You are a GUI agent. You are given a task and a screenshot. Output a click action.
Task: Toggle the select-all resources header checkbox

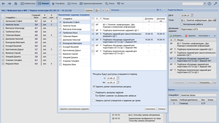pos(93,18)
